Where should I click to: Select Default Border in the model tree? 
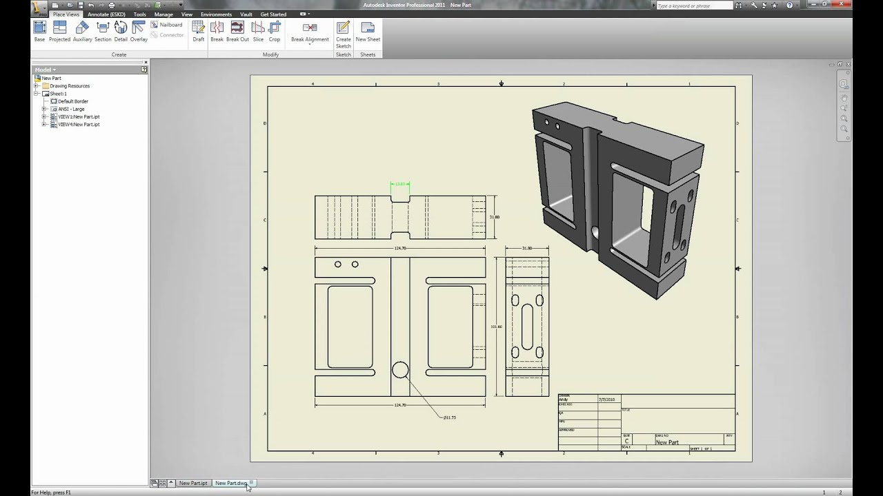72,101
